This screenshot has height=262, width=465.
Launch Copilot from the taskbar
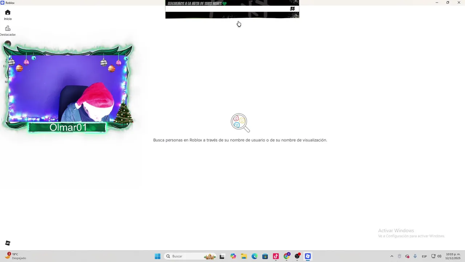(233, 256)
